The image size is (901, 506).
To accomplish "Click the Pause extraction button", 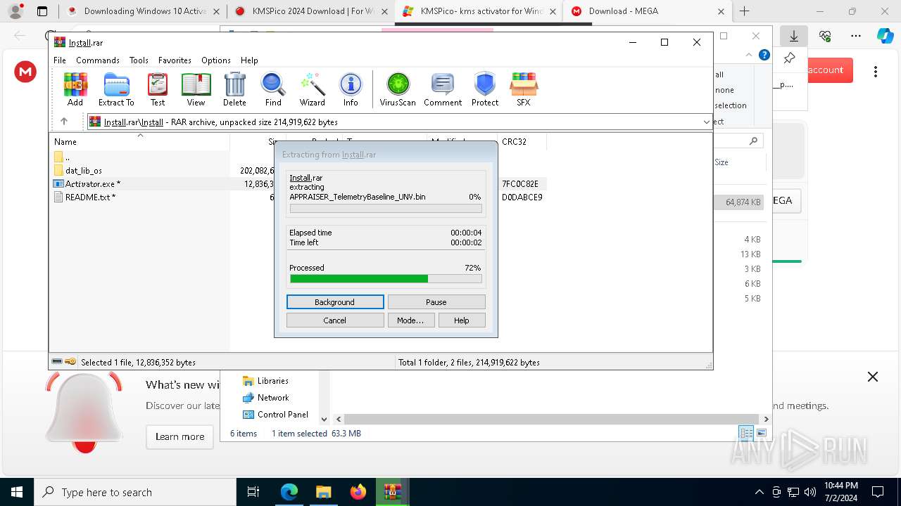I will point(436,302).
